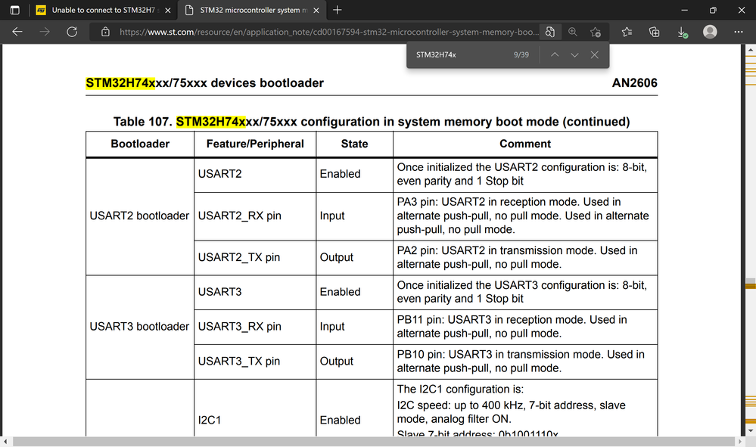Click the 'PA2 pin' comment text

point(518,257)
